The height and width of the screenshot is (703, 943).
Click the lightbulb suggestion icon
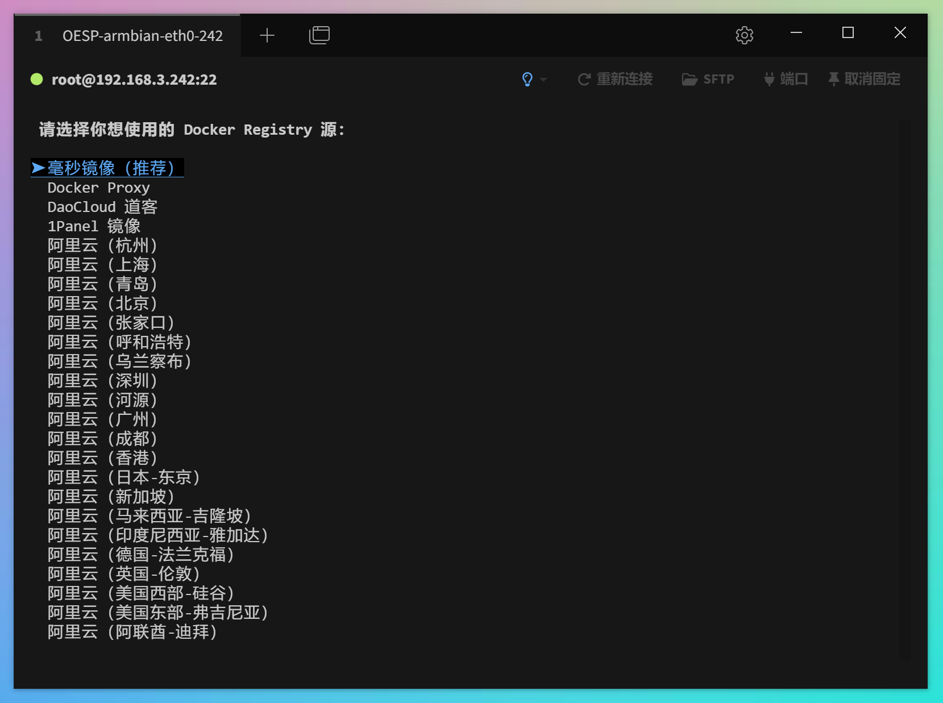pos(527,79)
